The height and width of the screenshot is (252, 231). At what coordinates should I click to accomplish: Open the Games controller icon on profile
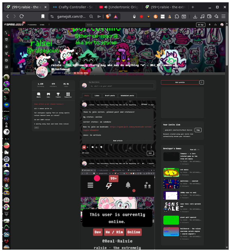pos(48,95)
